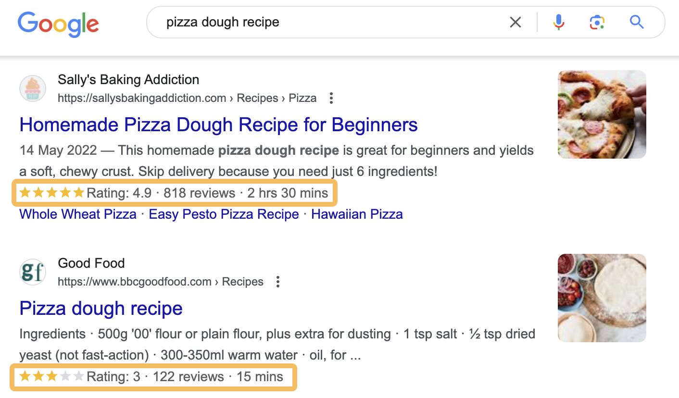Open the BBC Good Food pizza dough recipe
This screenshot has height=398, width=679.
click(101, 308)
